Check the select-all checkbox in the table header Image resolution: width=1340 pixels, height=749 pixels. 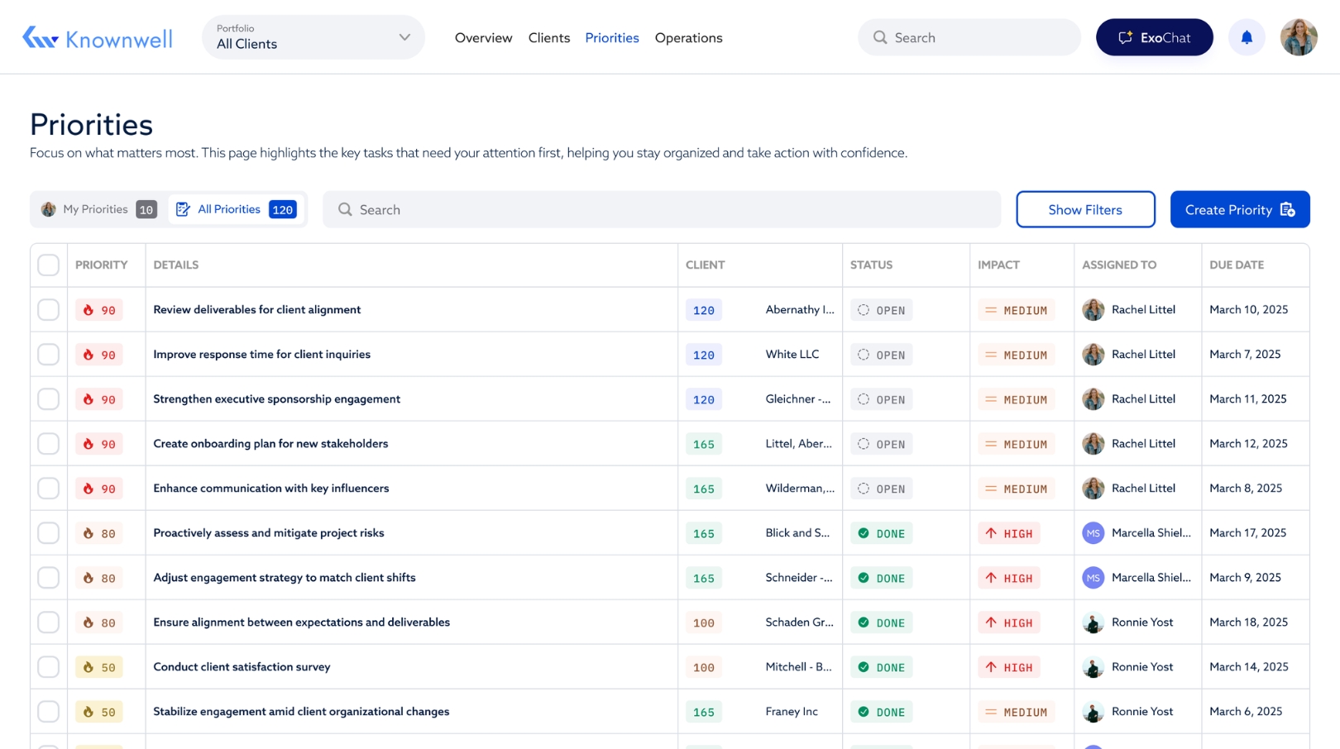point(48,265)
